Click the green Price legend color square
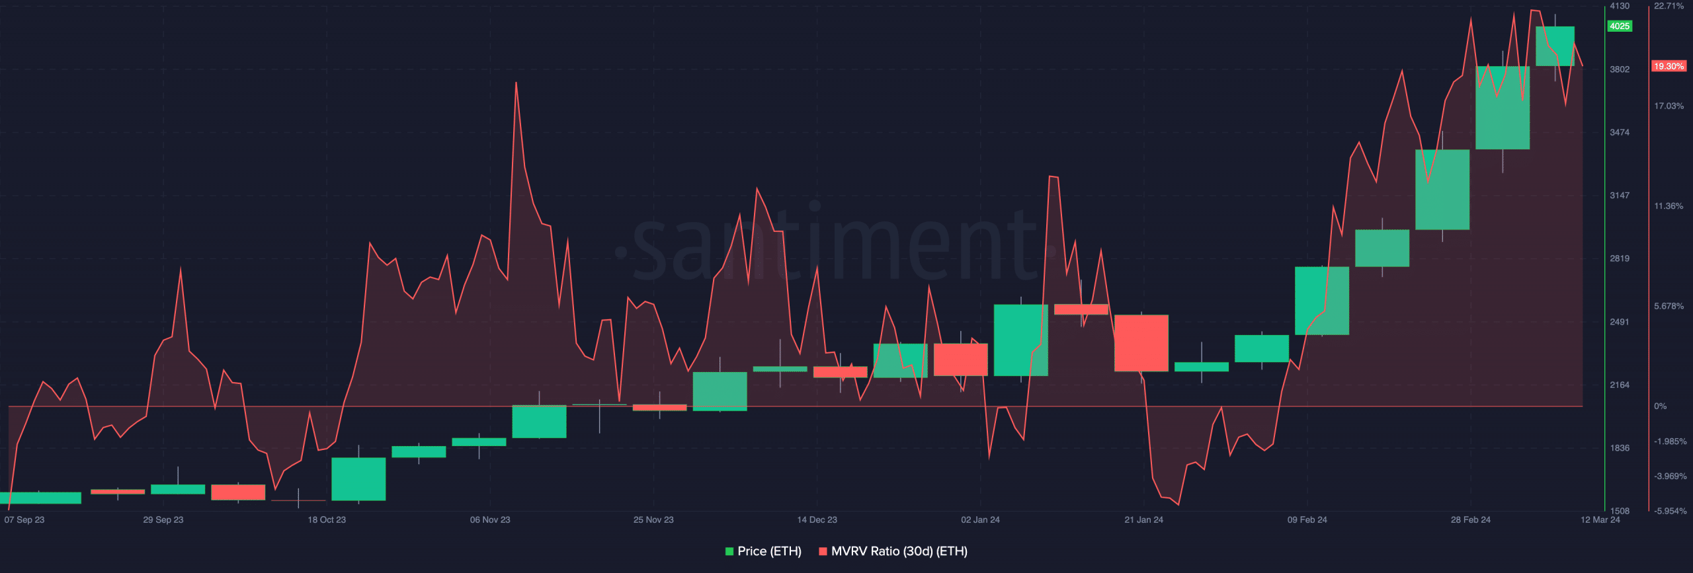The width and height of the screenshot is (1693, 573). tap(729, 551)
